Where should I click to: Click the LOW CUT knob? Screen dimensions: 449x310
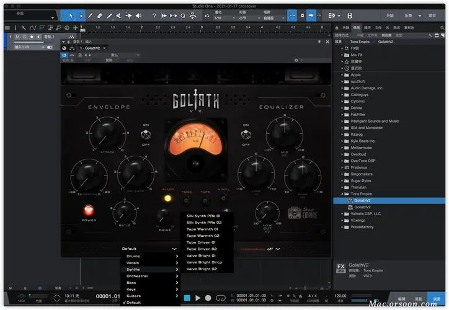click(x=267, y=213)
